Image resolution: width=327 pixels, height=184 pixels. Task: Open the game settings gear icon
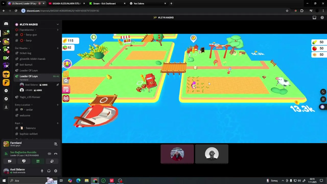pos(66,81)
